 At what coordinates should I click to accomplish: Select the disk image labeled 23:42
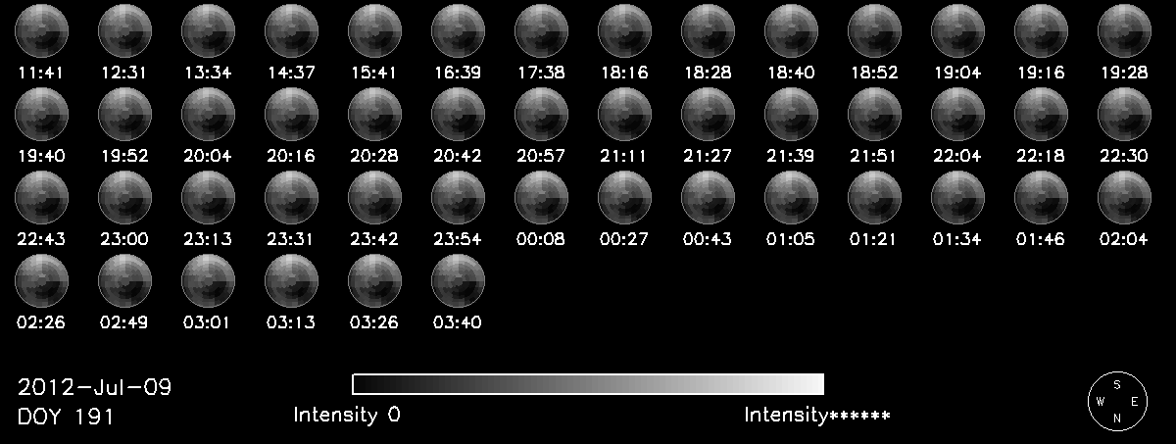click(x=374, y=196)
